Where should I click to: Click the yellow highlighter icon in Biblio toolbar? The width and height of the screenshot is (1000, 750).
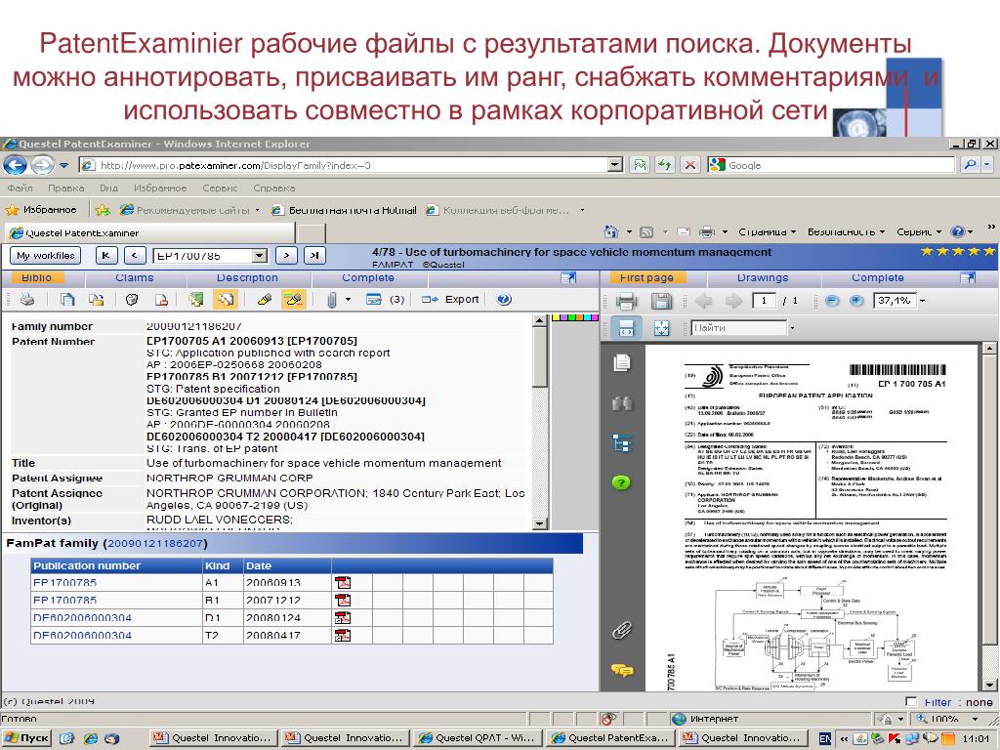(x=264, y=299)
